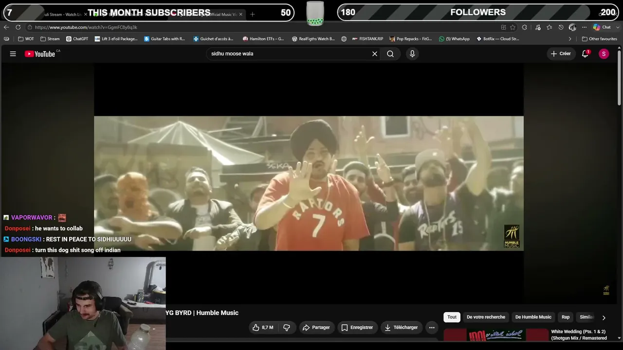The image size is (623, 350).
Task: Click the VAPORWAVOR chat username
Action: point(32,218)
